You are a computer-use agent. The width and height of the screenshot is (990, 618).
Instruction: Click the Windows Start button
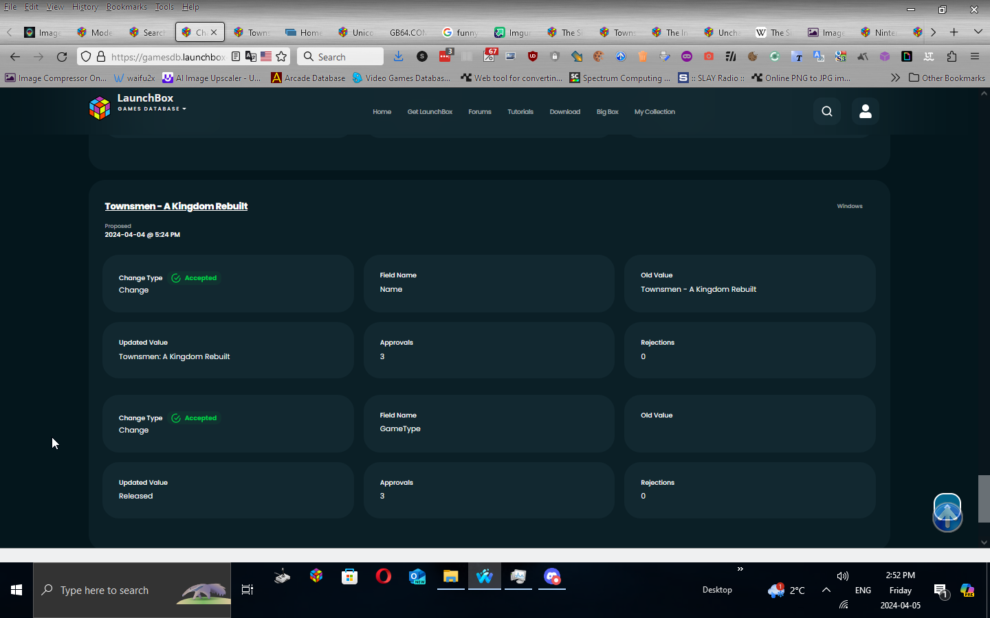(x=16, y=590)
